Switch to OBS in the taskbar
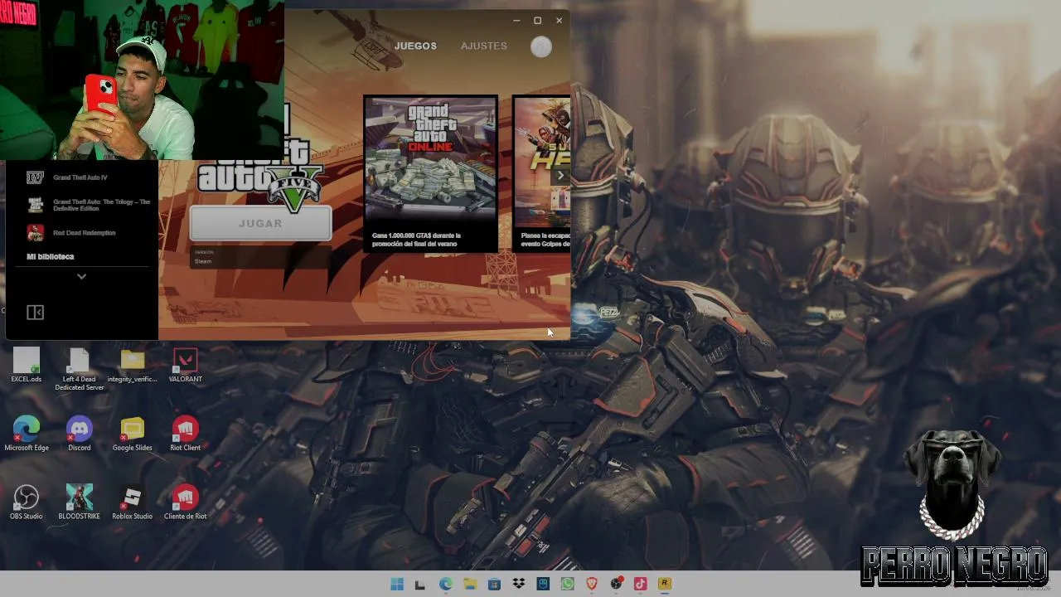 tap(616, 585)
